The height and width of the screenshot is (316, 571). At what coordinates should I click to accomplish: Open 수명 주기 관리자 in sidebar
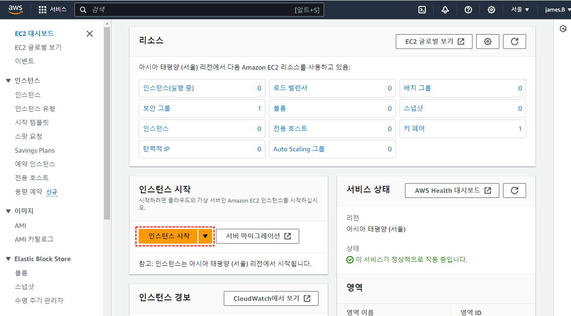tap(39, 301)
